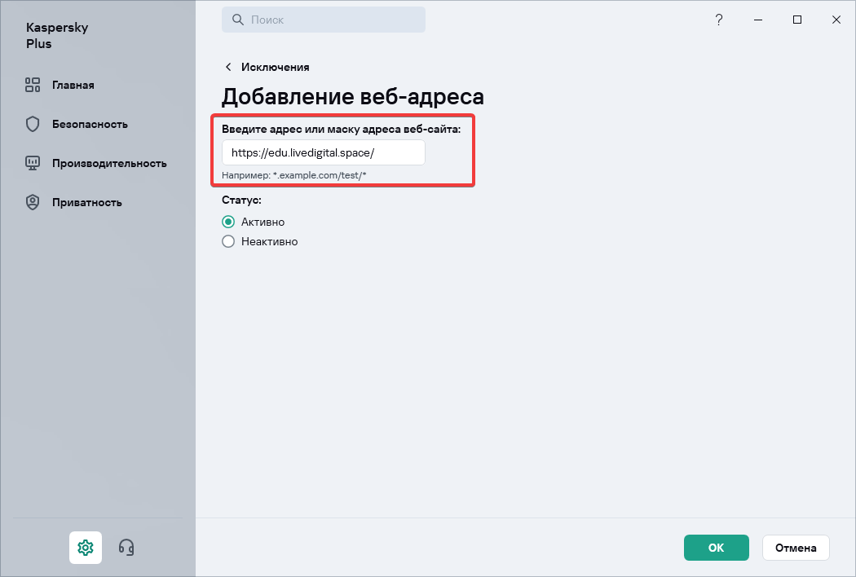Click the Безопасность shield icon

(x=33, y=124)
